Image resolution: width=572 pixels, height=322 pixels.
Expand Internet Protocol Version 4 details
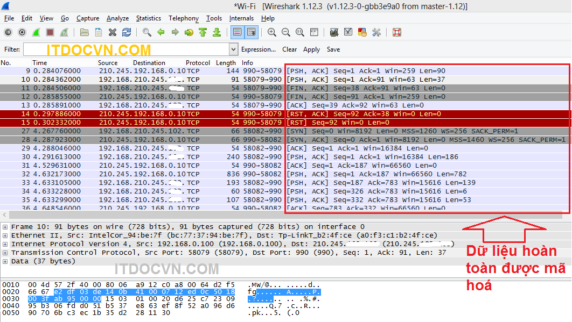point(5,244)
